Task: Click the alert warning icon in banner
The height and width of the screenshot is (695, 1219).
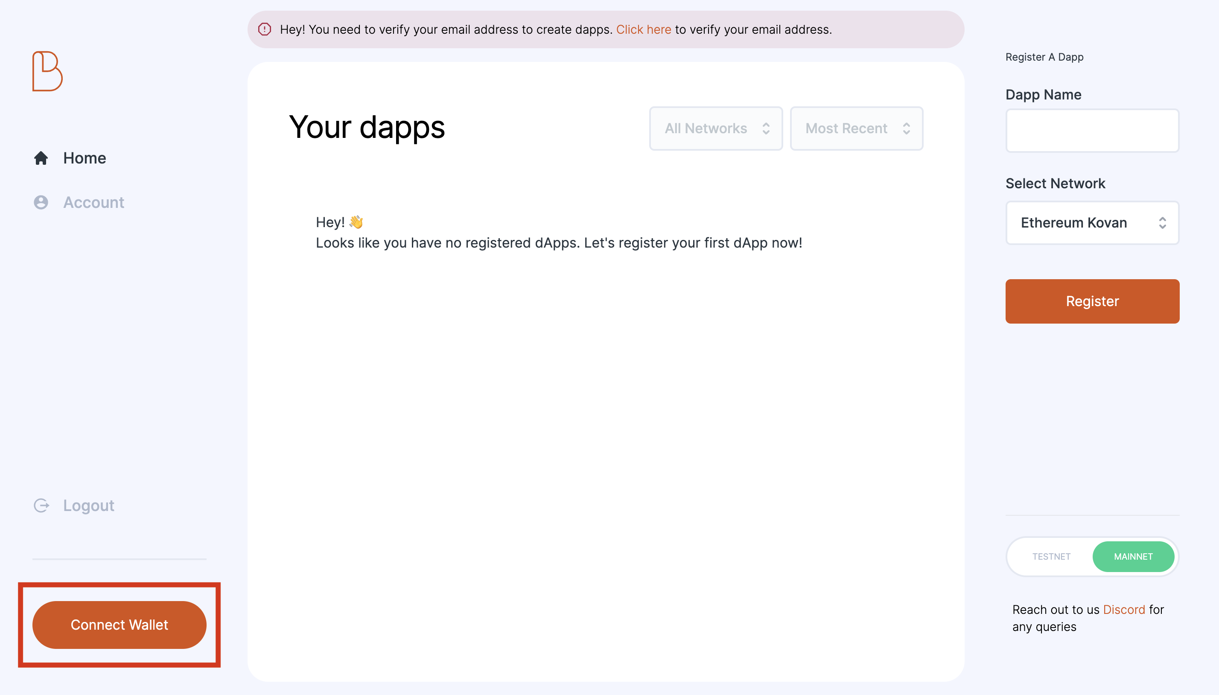Action: (265, 29)
